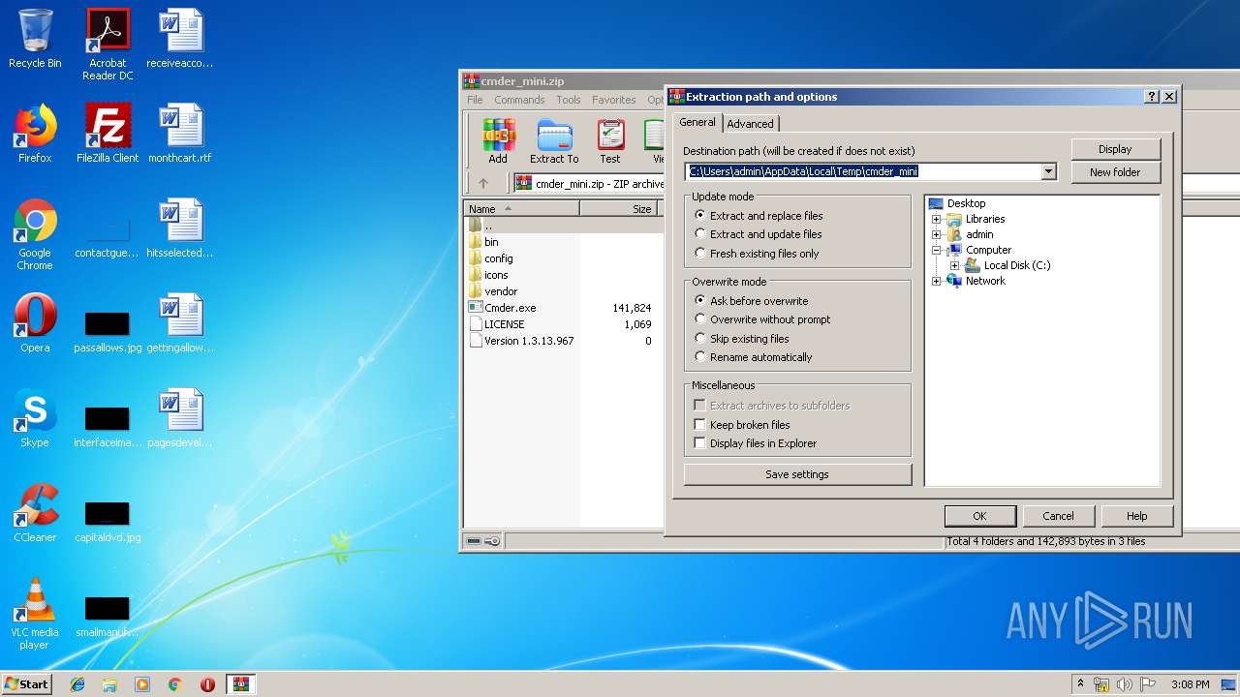Show hidden system tray icons
This screenshot has height=697, width=1240.
(1080, 684)
